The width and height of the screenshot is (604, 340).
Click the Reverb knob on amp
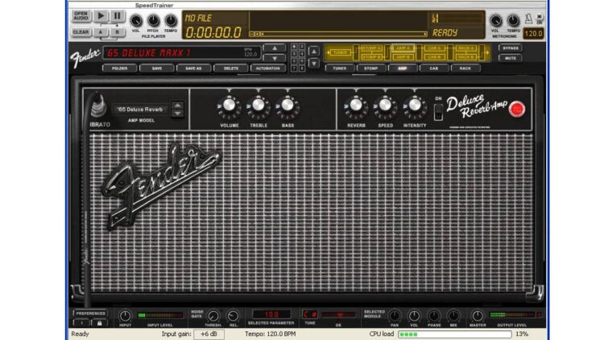(x=355, y=106)
